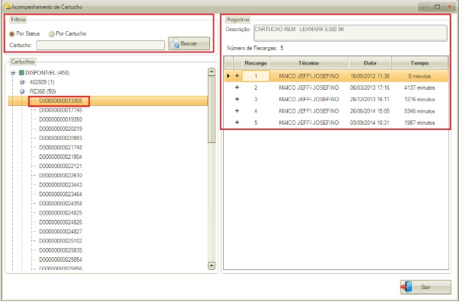459x302 pixels.
Task: Click the Técnico cell in recarga row 3
Action: (309, 100)
